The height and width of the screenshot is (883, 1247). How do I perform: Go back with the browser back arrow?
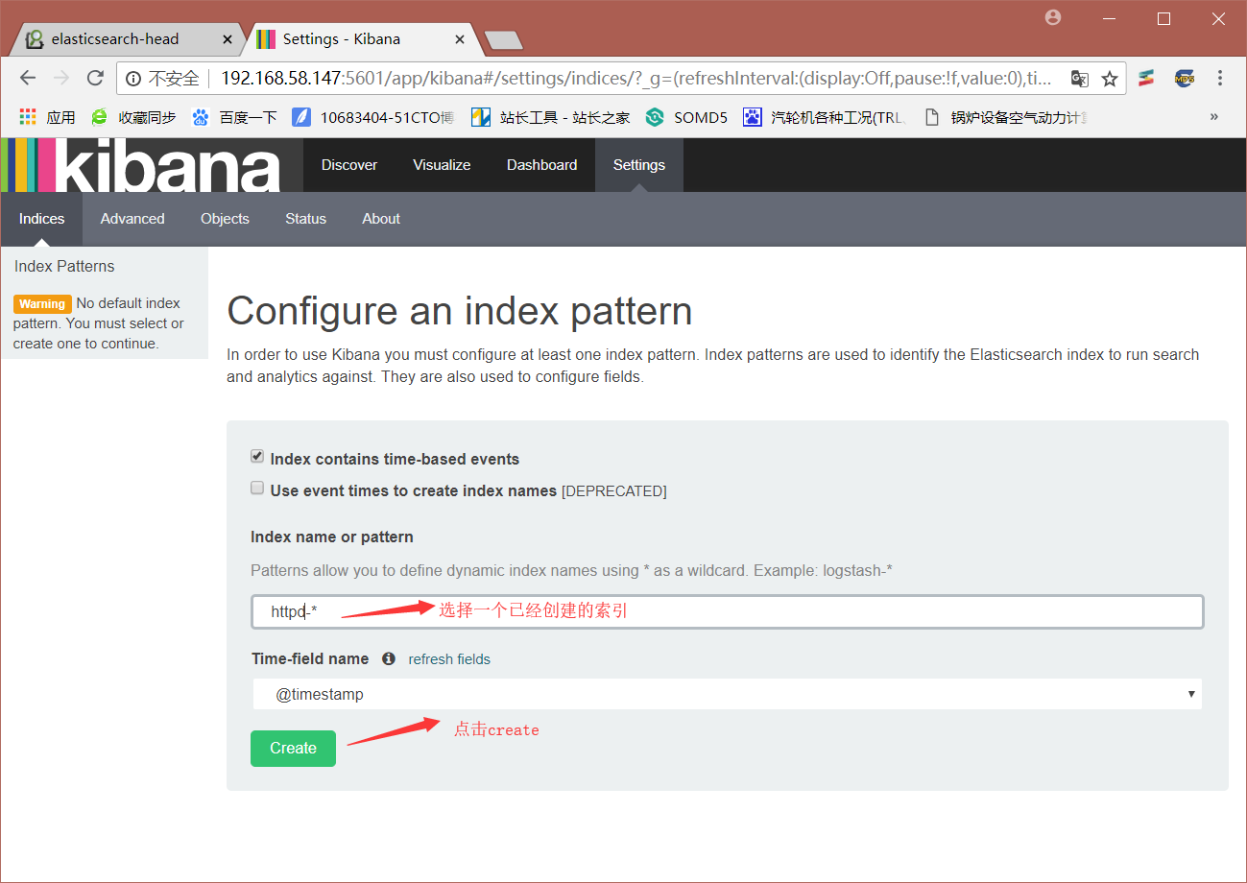click(x=28, y=78)
